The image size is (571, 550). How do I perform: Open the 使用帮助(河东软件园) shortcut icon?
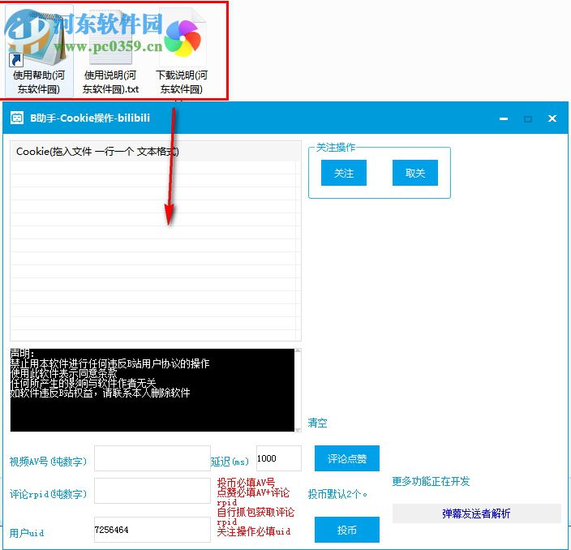pos(39,51)
